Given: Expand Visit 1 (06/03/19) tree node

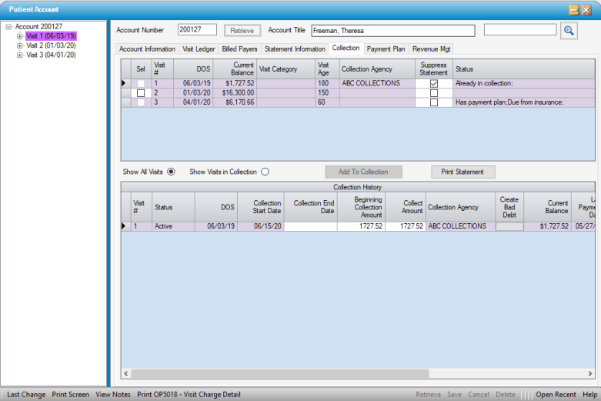Looking at the screenshot, I should coord(20,36).
